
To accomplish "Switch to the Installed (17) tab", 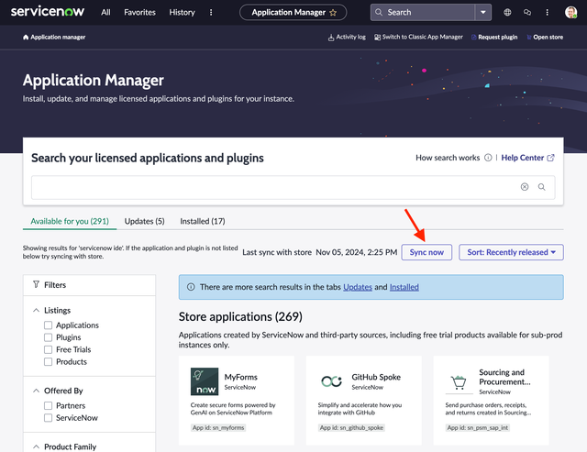I will 203,221.
